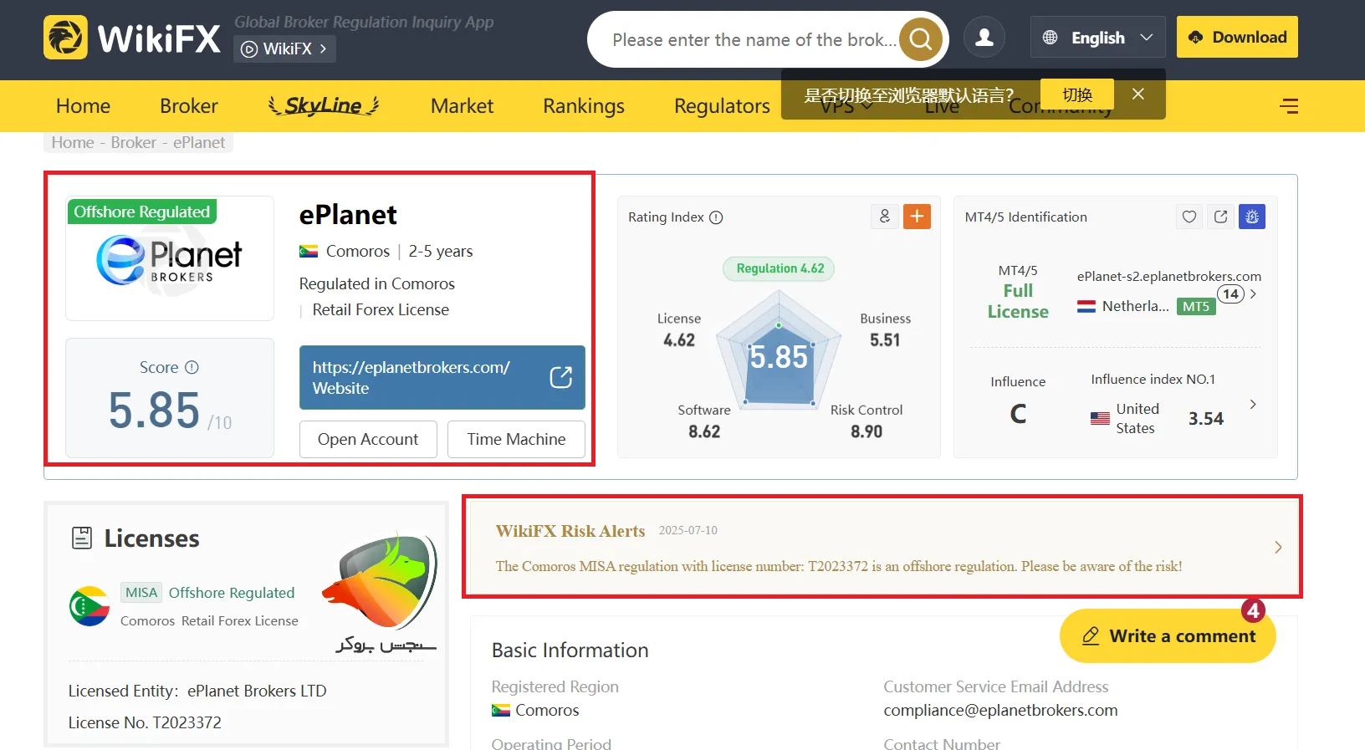The width and height of the screenshot is (1365, 750).
Task: Click the compliance@eplanetbrokers.com email
Action: [1000, 710]
